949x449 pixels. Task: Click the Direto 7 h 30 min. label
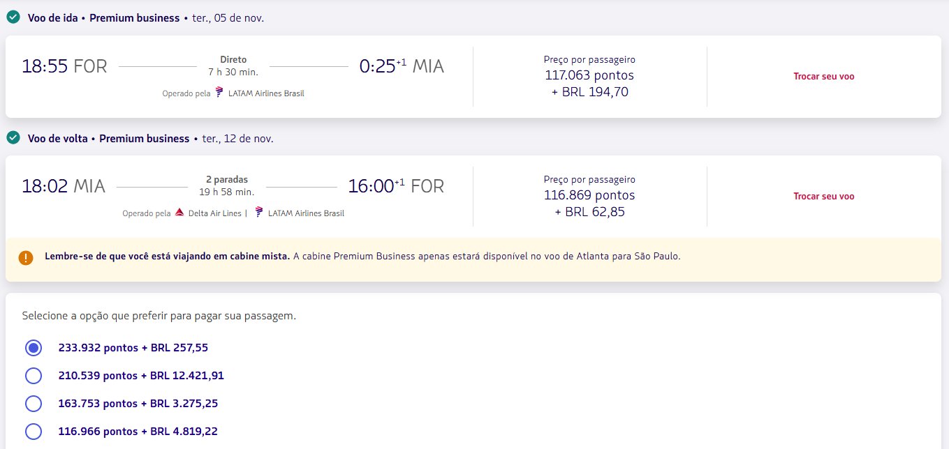(x=233, y=66)
